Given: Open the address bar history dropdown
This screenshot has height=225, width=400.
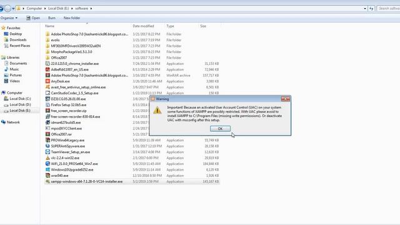Looking at the screenshot, I should pos(365,8).
